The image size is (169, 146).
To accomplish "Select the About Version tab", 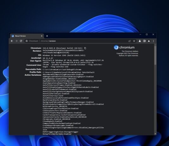I will pyautogui.click(x=27, y=36).
